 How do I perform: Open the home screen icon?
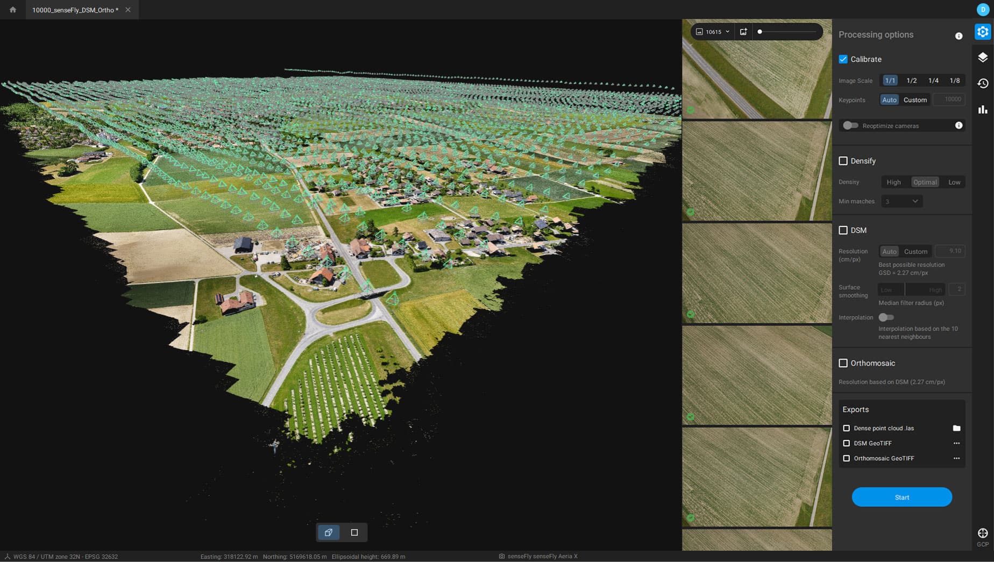coord(13,10)
